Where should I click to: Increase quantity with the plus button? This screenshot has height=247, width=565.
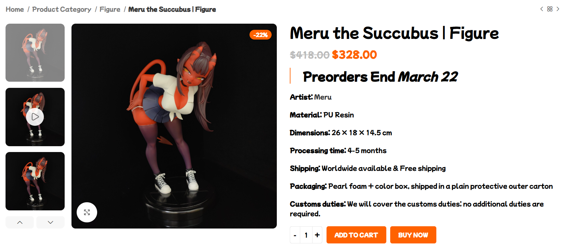(x=317, y=235)
